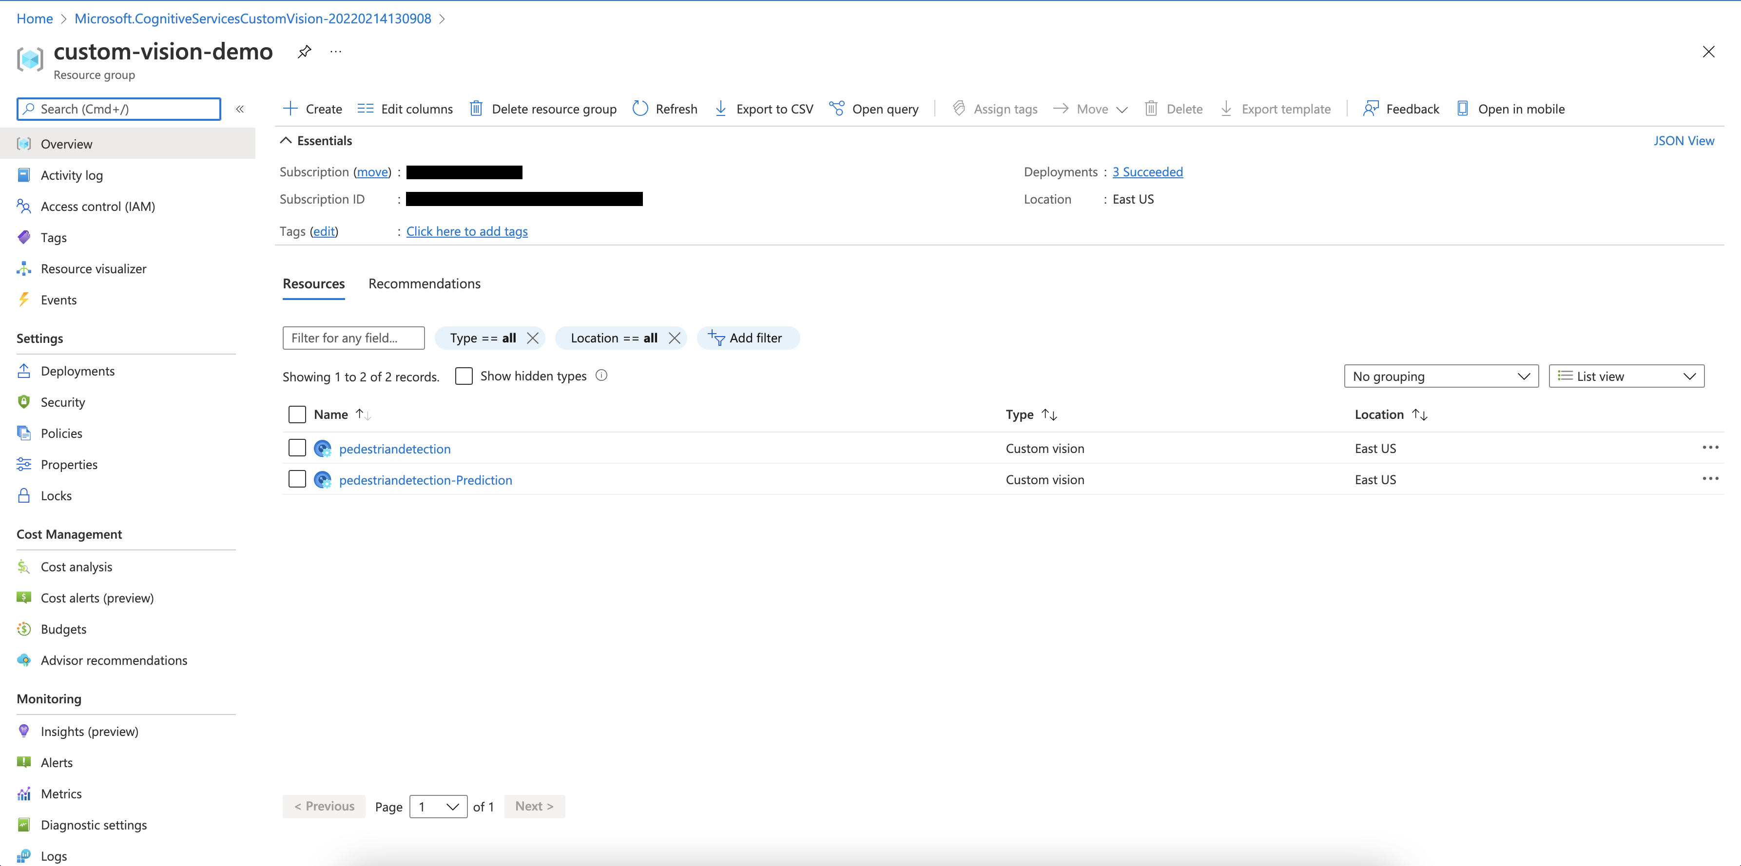Click the Add filter button

(748, 338)
